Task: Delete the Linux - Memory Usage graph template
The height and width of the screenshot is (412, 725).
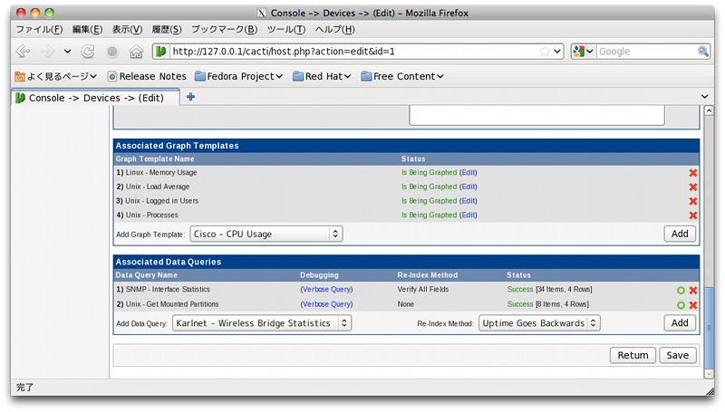Action: (x=693, y=172)
